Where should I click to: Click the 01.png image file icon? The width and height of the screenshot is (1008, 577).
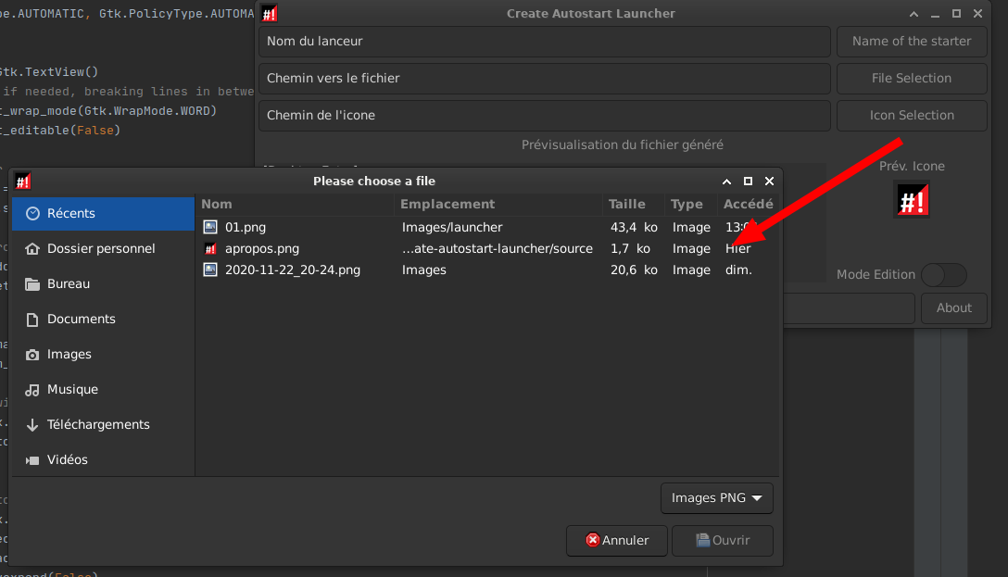tap(210, 227)
